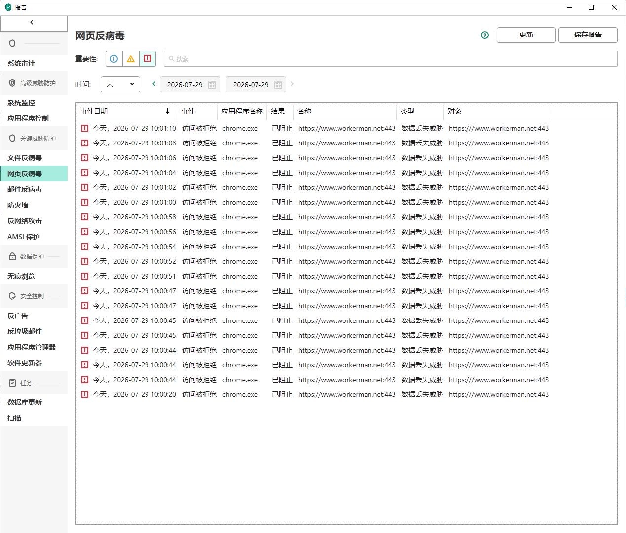Sort by the 应用程序名称 column header
The image size is (626, 533).
coord(242,111)
